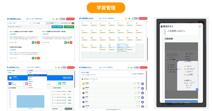Click the orange user icon in the materials header

coord(53,18)
